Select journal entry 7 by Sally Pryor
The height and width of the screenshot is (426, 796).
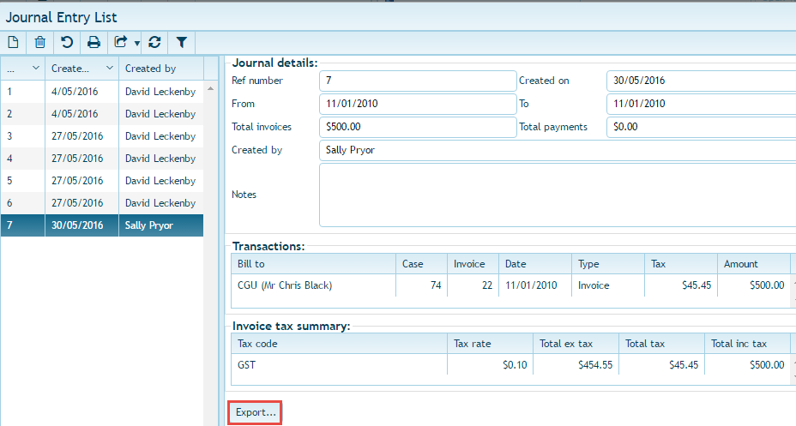101,225
